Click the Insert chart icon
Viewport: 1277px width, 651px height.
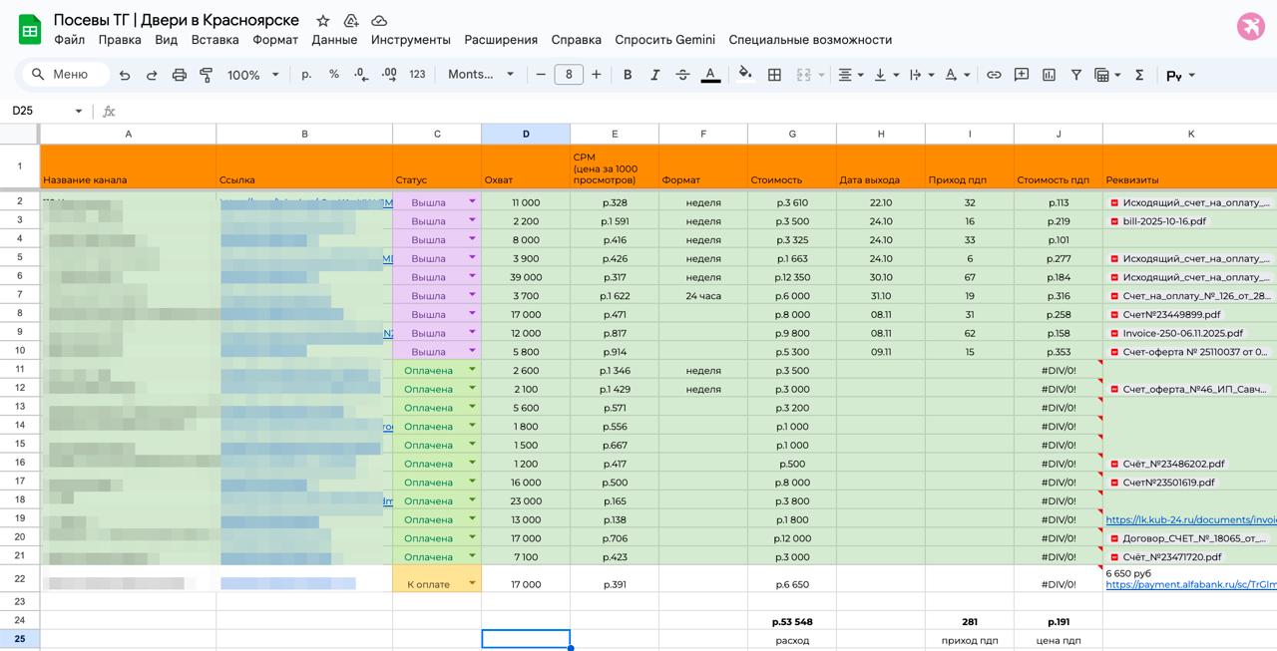coord(1049,75)
